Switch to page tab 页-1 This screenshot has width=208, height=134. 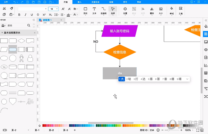(x=37, y=130)
